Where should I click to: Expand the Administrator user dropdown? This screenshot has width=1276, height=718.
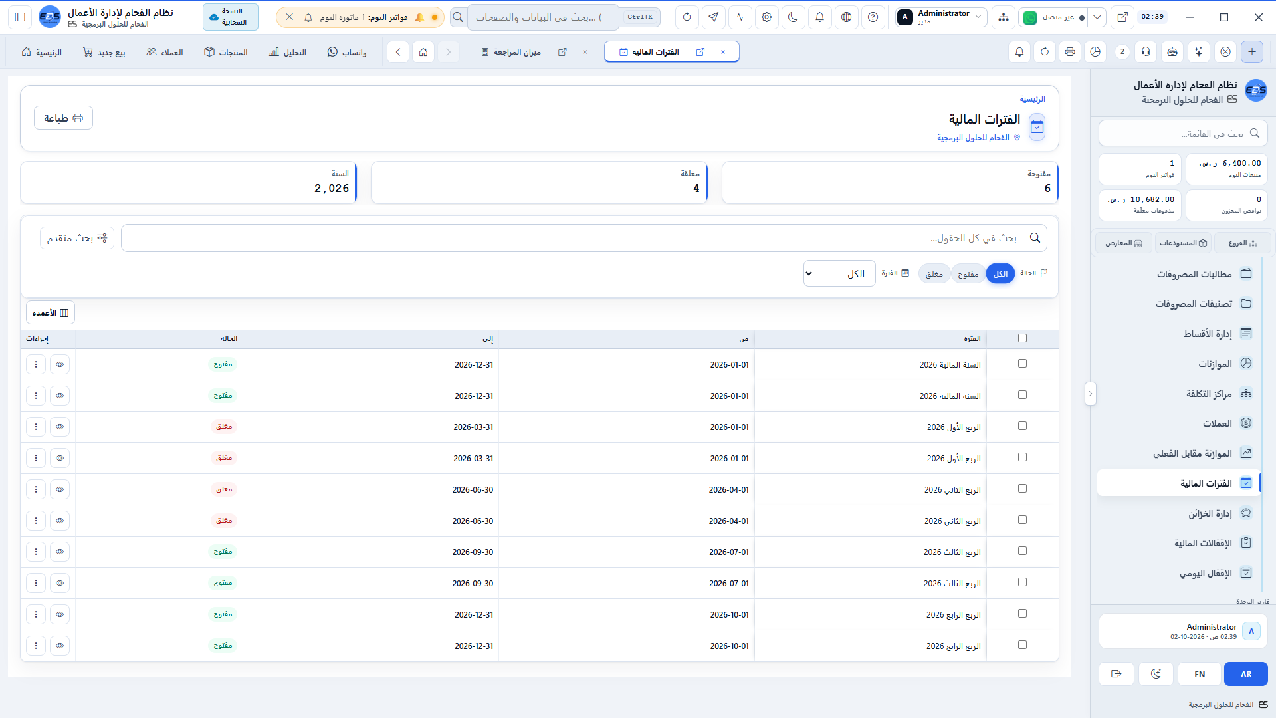pyautogui.click(x=940, y=17)
